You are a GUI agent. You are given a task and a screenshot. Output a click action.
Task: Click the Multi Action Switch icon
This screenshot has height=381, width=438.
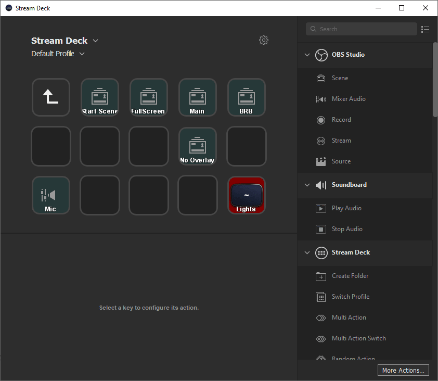[320, 339]
